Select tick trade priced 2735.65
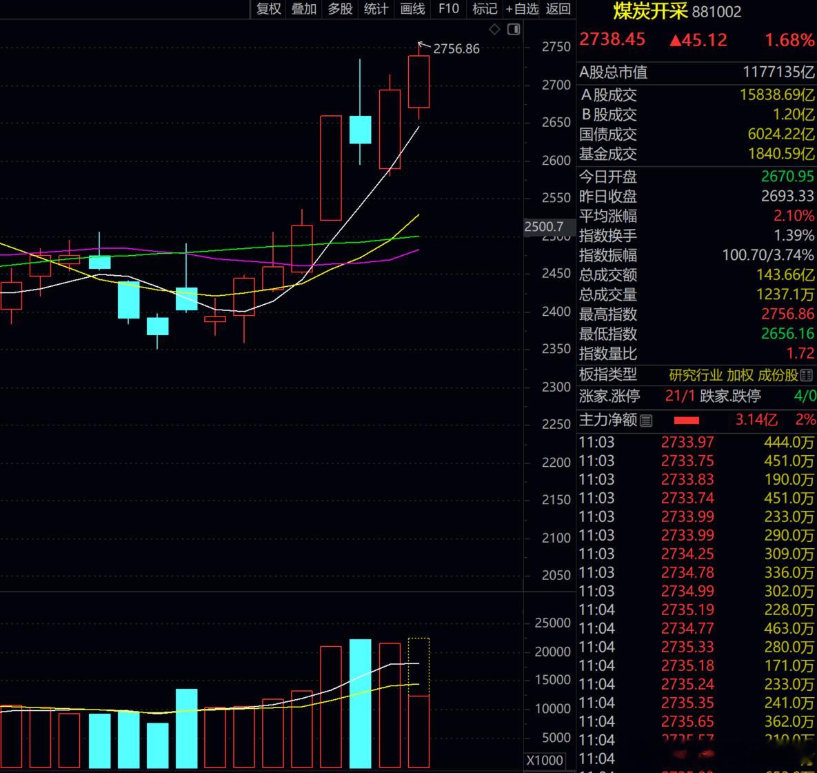817x773 pixels. pyautogui.click(x=687, y=722)
